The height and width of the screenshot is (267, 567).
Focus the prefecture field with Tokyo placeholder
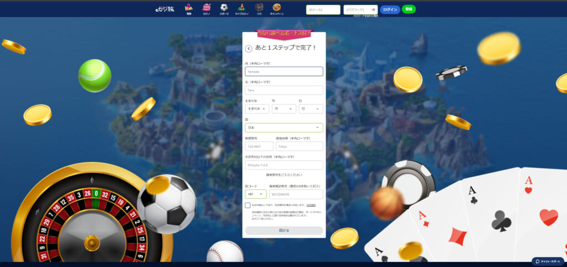click(x=300, y=146)
